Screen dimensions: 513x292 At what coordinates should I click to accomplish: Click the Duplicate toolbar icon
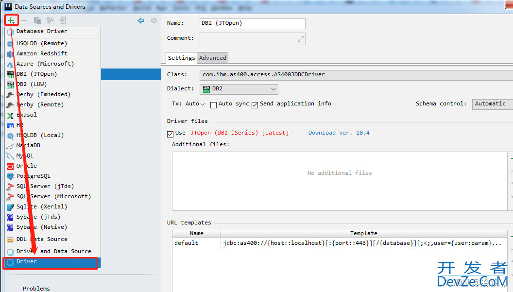pos(37,20)
